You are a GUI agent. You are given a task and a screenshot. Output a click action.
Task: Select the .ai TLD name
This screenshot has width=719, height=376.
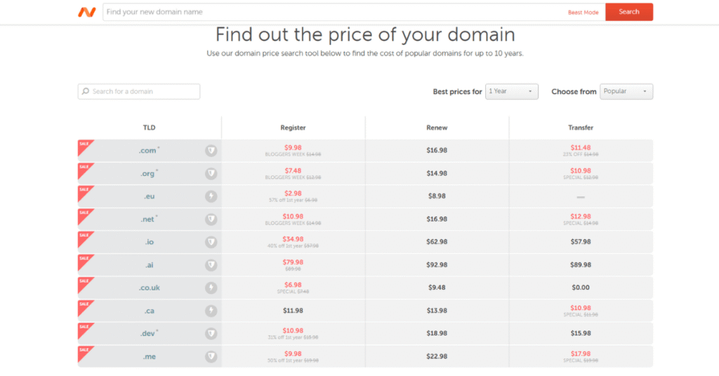click(x=150, y=264)
